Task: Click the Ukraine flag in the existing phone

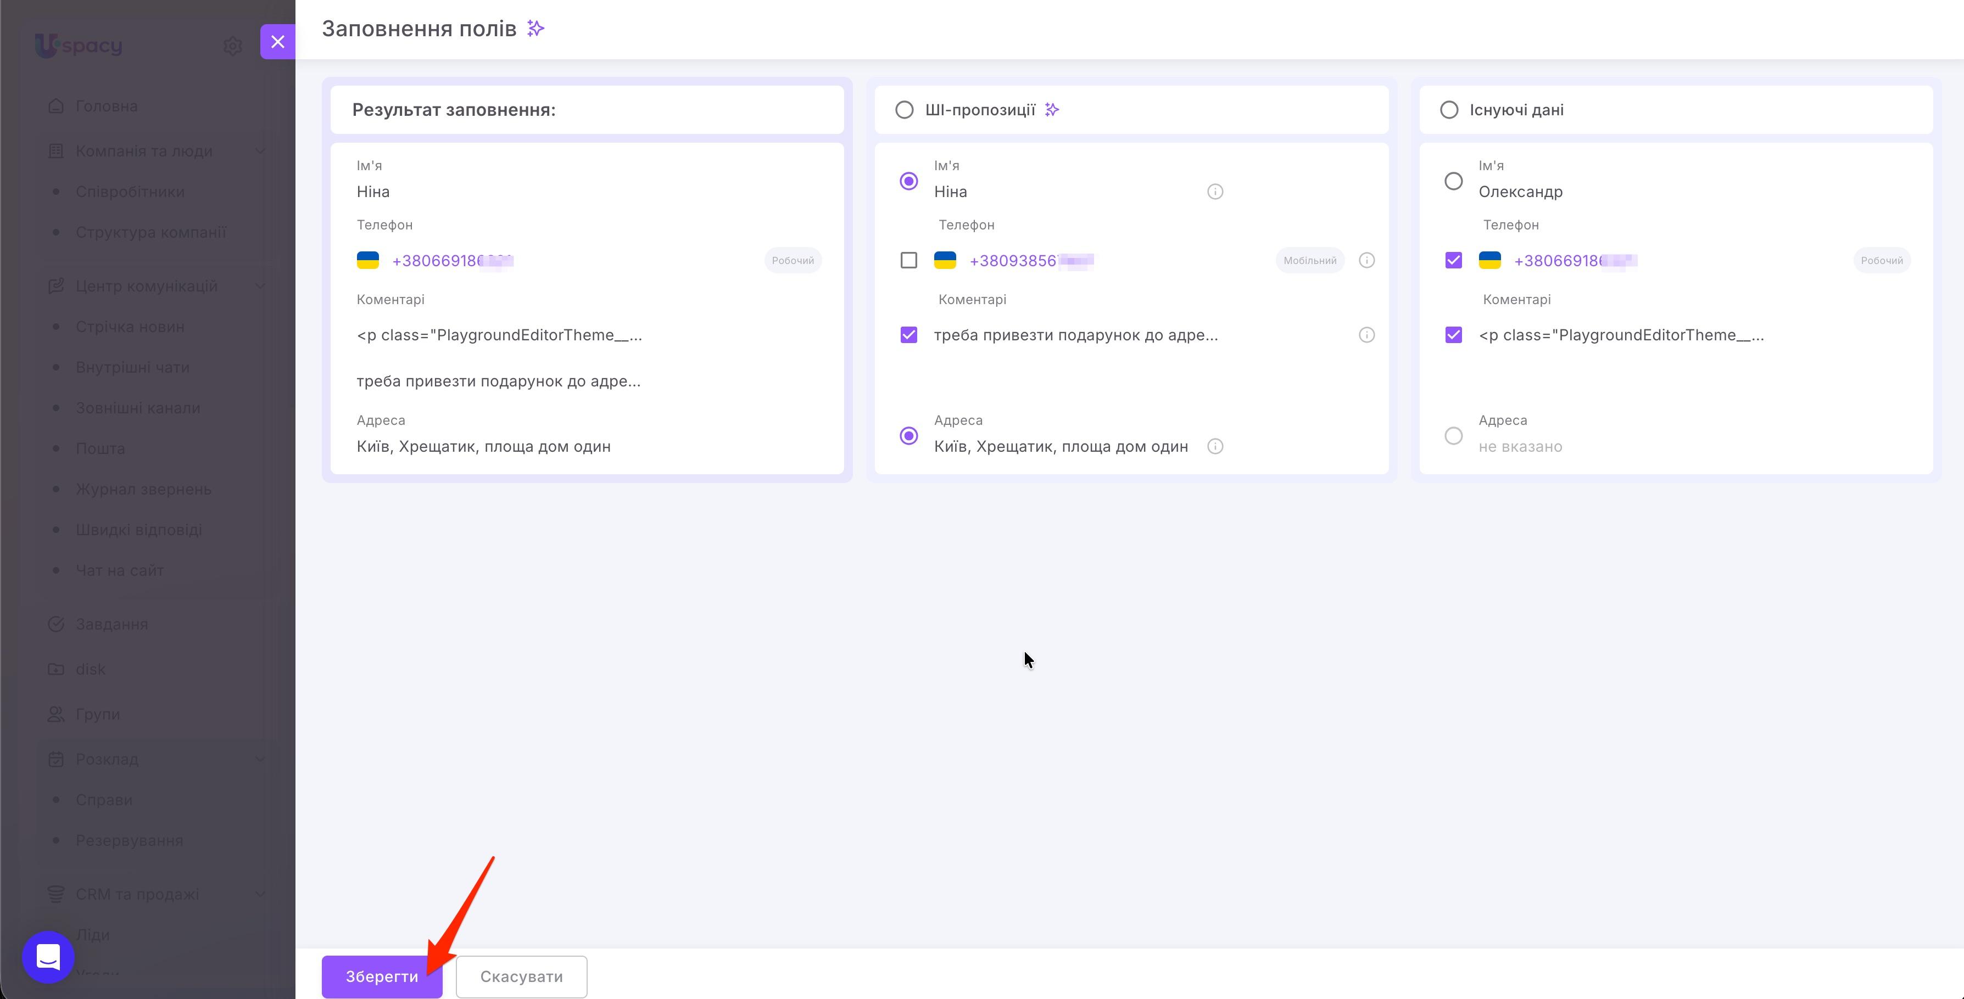Action: coord(1490,261)
